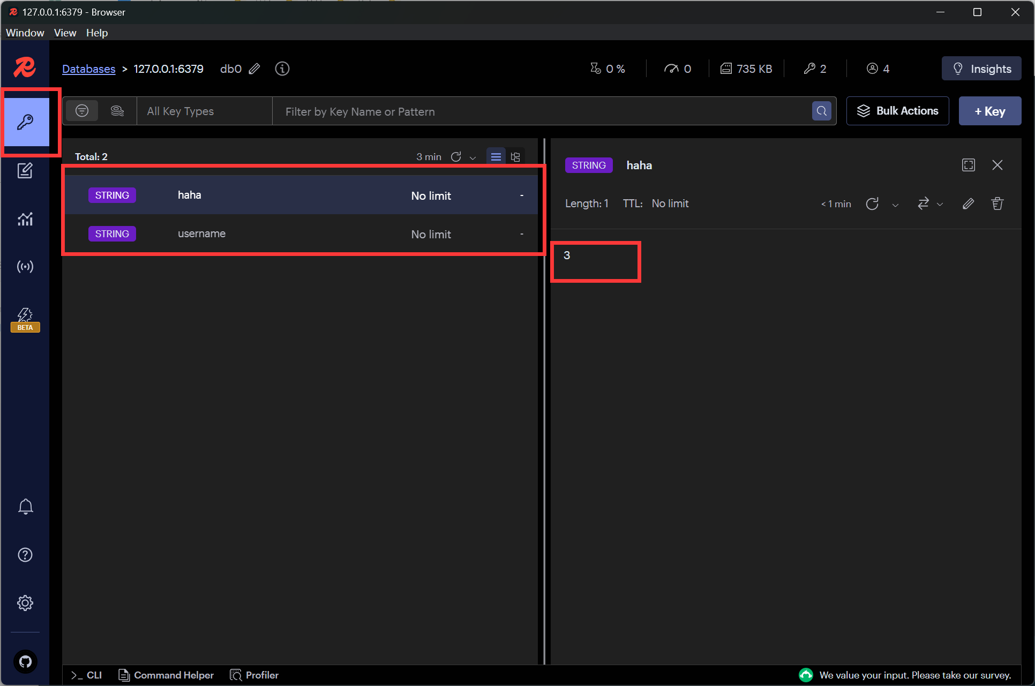This screenshot has width=1035, height=686.
Task: Switch key list to list view
Action: (x=496, y=157)
